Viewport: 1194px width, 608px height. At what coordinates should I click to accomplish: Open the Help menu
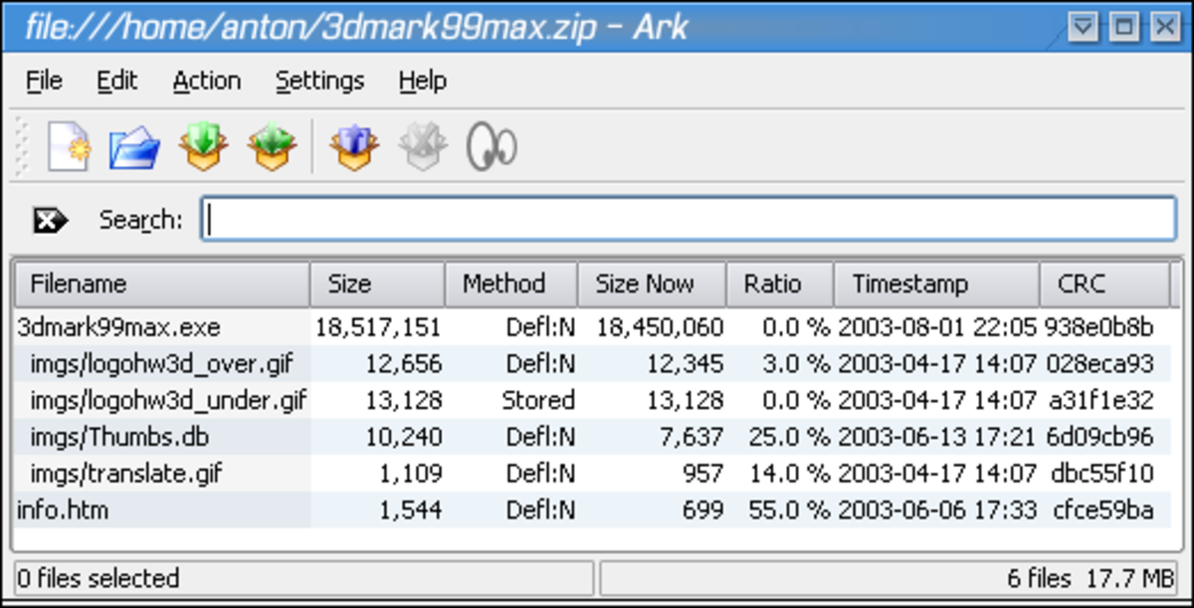click(x=422, y=81)
